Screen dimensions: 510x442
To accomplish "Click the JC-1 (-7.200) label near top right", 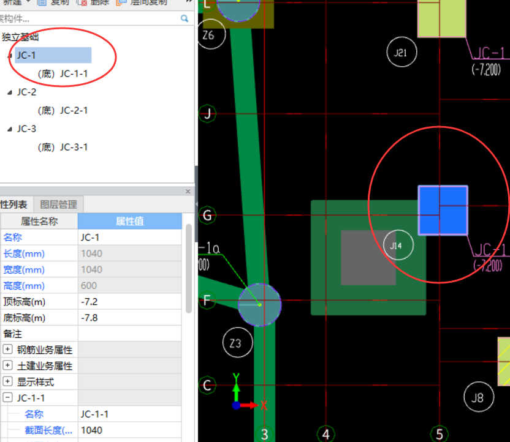I will click(488, 61).
